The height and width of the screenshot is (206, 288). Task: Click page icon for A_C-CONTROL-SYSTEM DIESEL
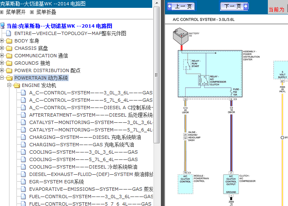pyautogui.click(x=23, y=108)
